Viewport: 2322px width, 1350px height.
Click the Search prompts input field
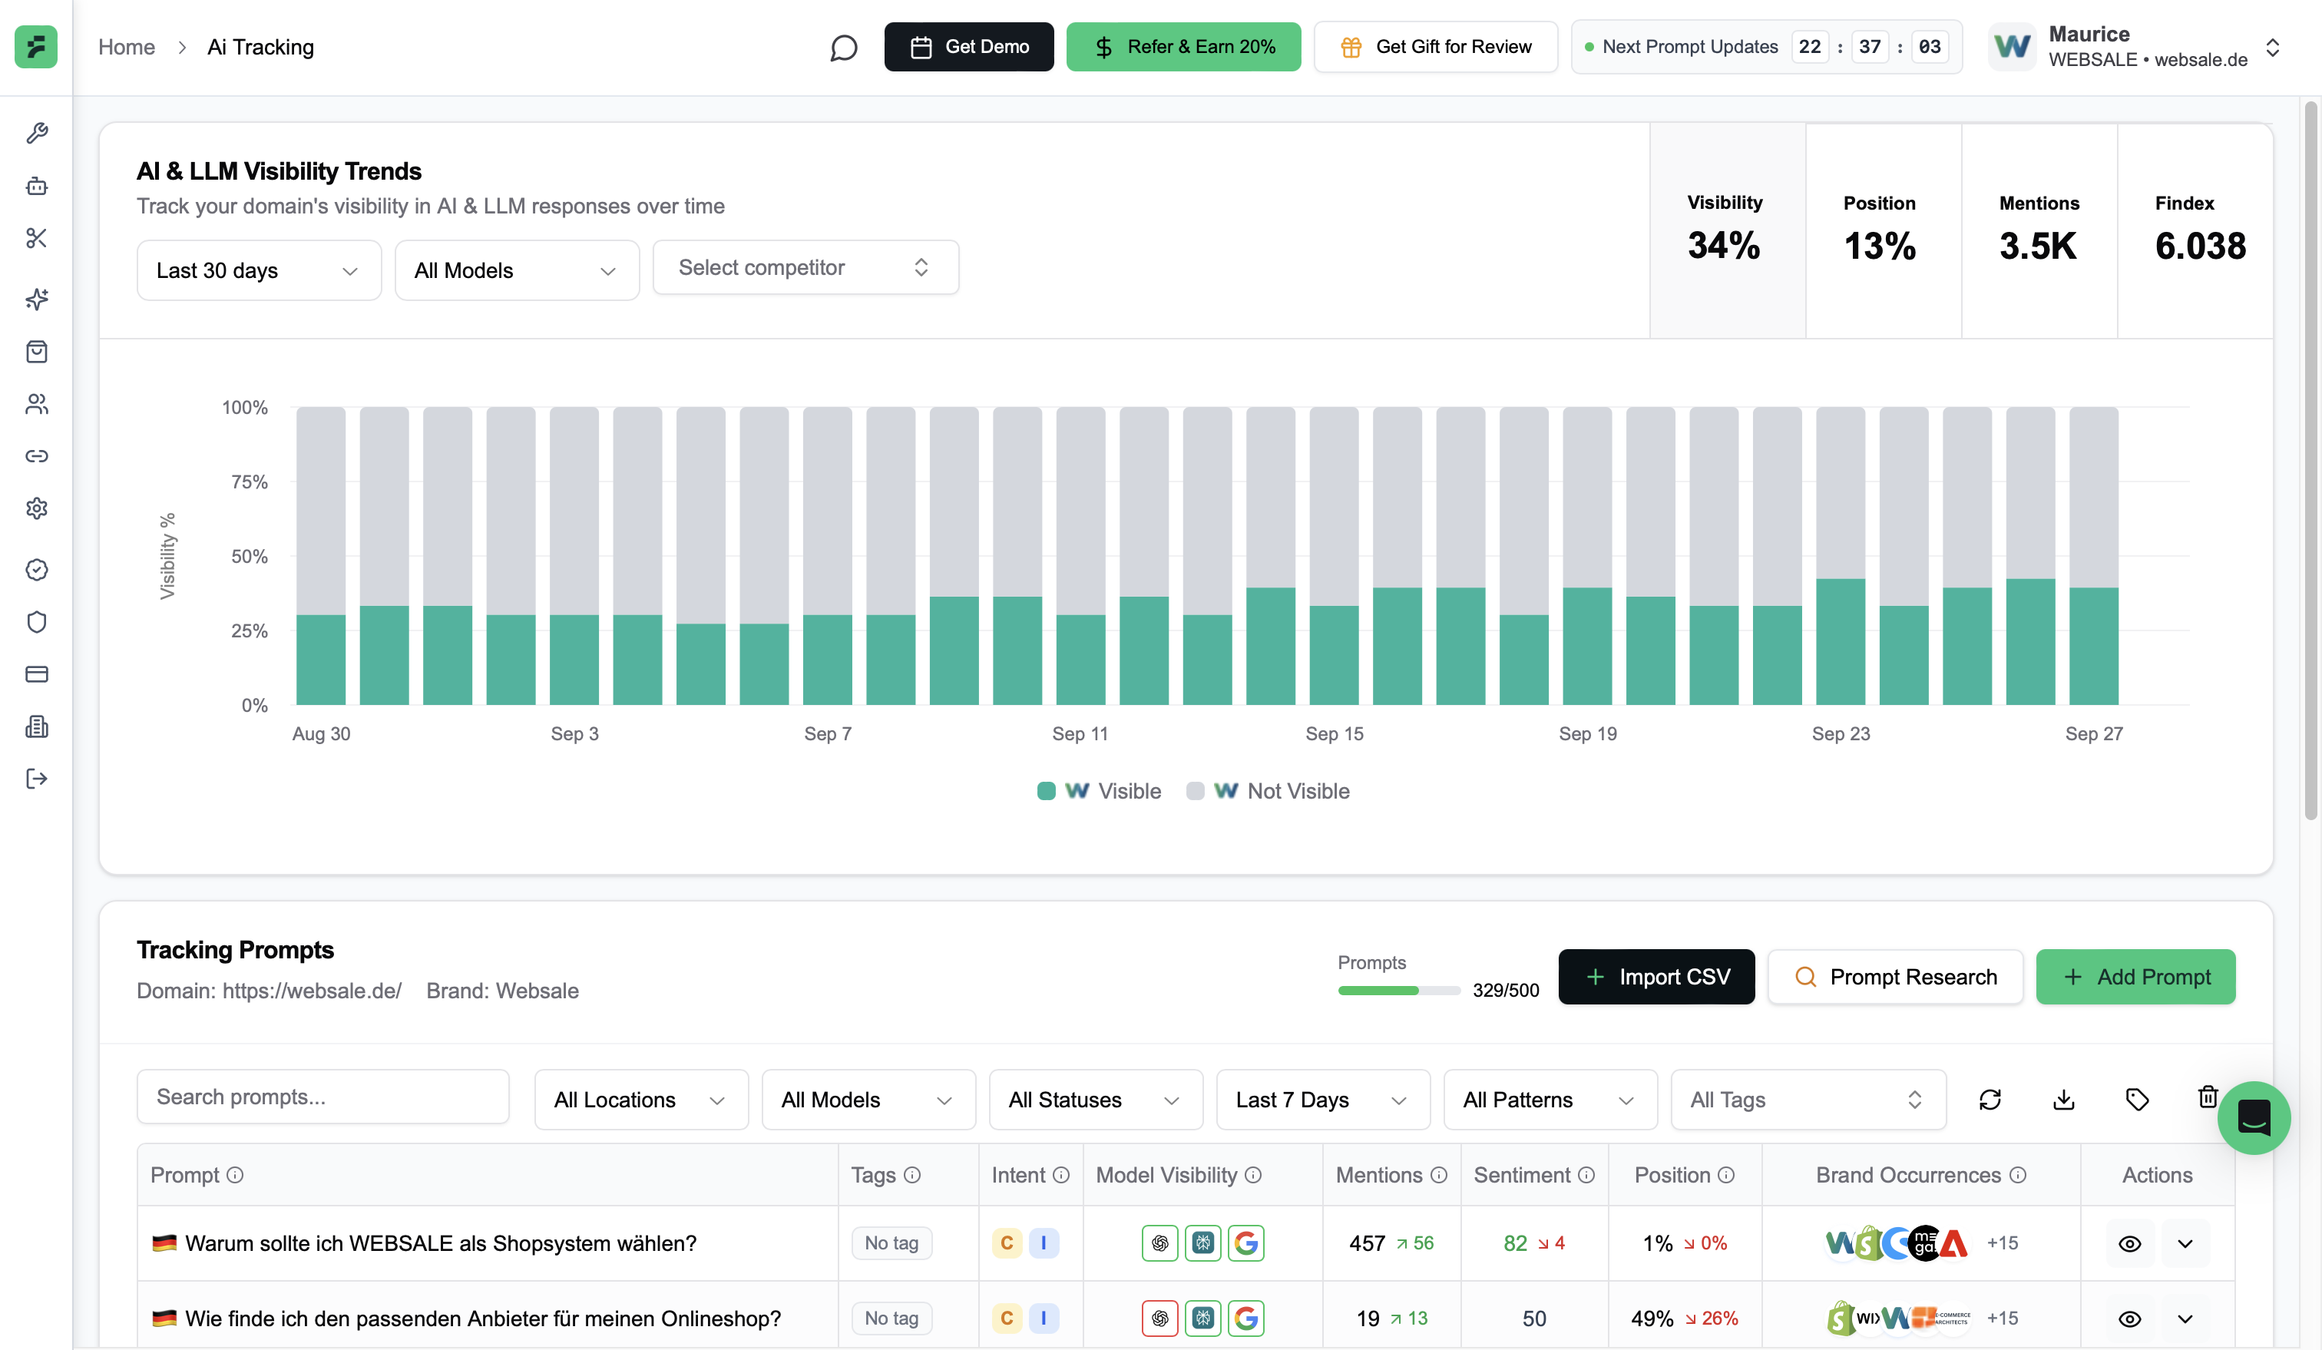(322, 1097)
